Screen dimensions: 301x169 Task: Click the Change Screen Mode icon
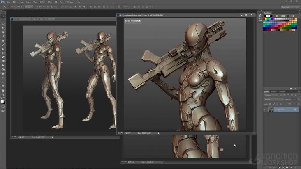[3, 111]
